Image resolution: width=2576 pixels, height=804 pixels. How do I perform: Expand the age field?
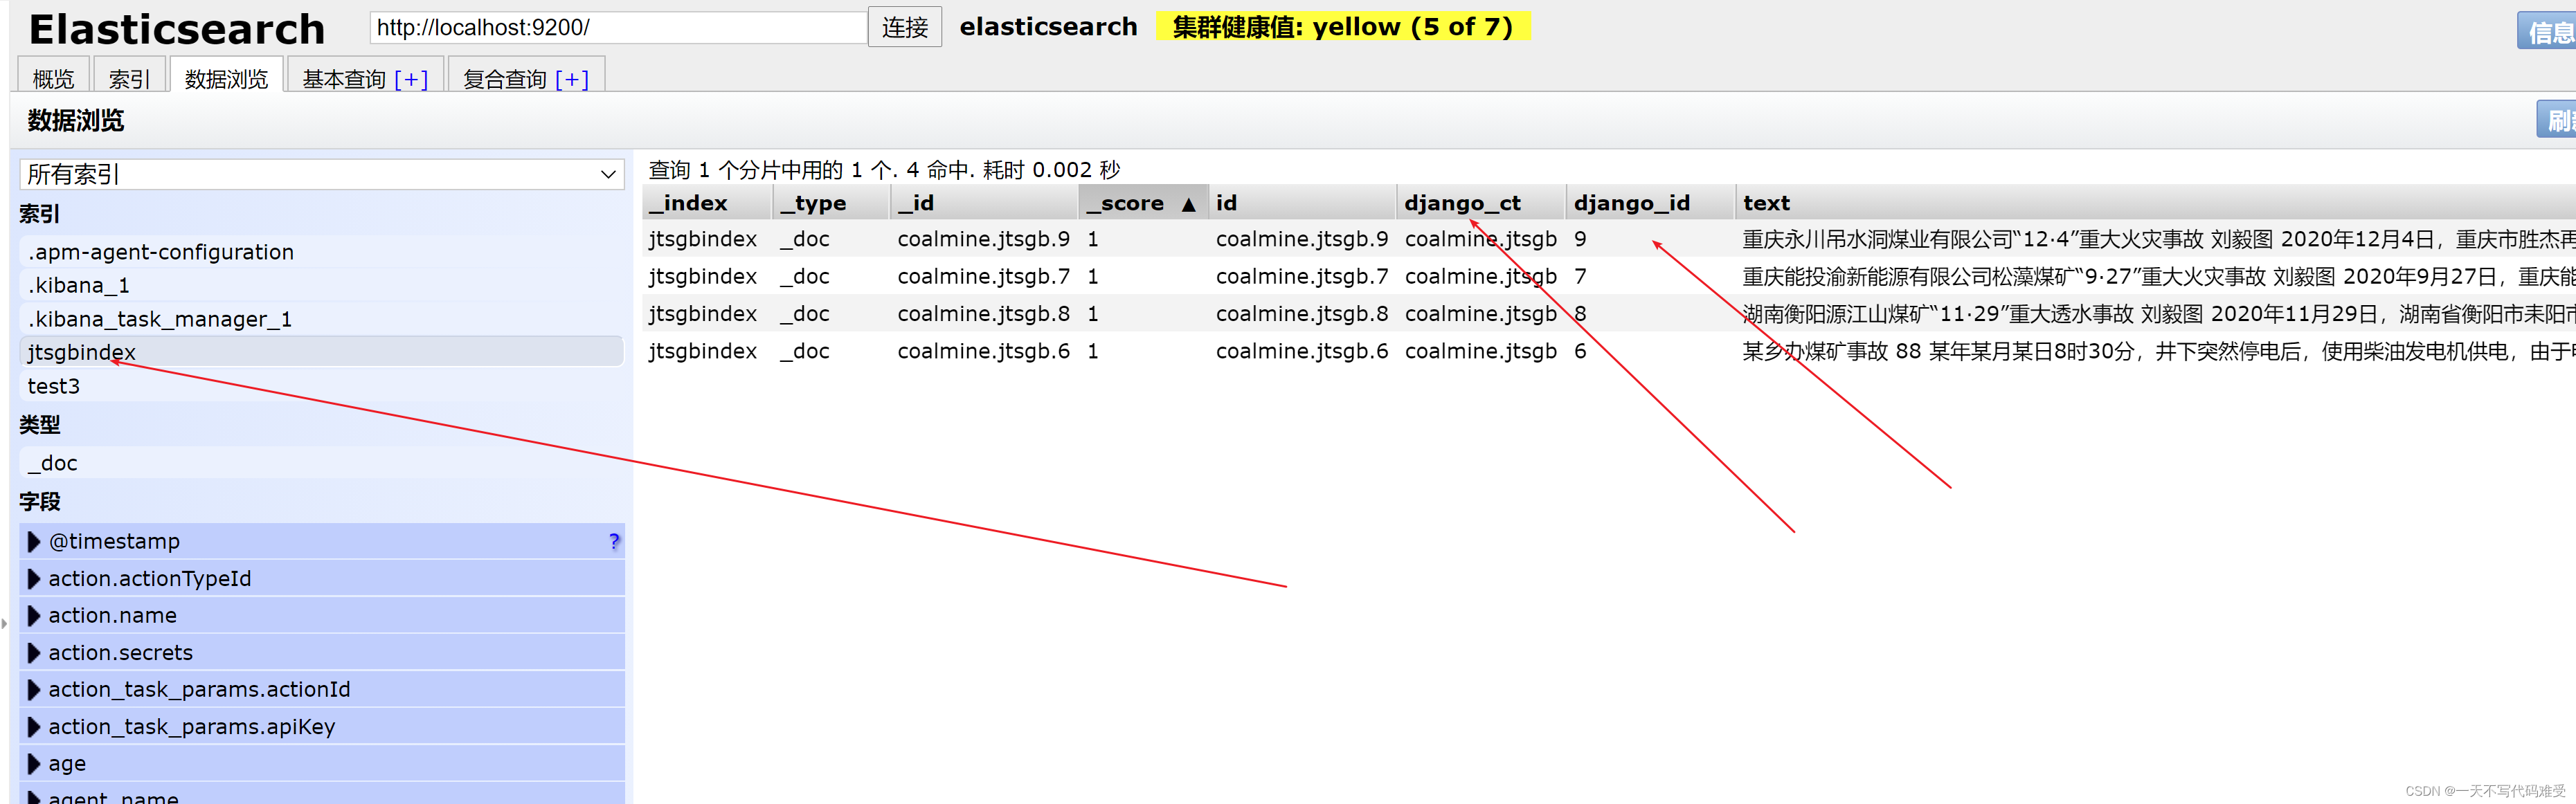pyautogui.click(x=322, y=763)
